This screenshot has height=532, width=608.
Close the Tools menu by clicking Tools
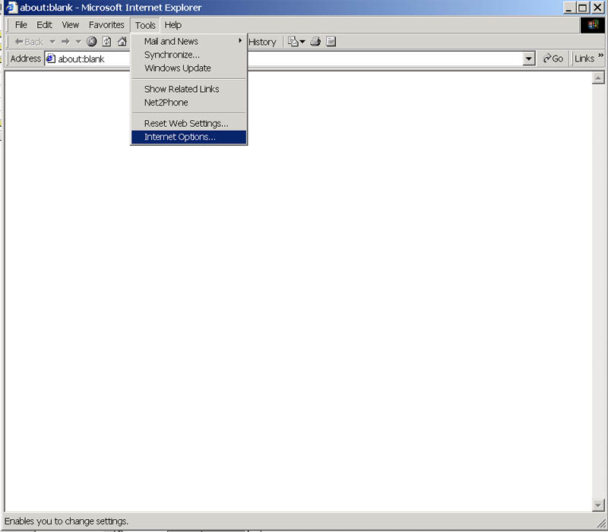click(145, 25)
